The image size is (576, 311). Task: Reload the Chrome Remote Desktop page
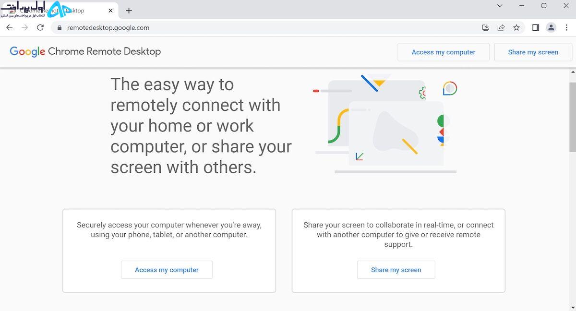[x=40, y=28]
